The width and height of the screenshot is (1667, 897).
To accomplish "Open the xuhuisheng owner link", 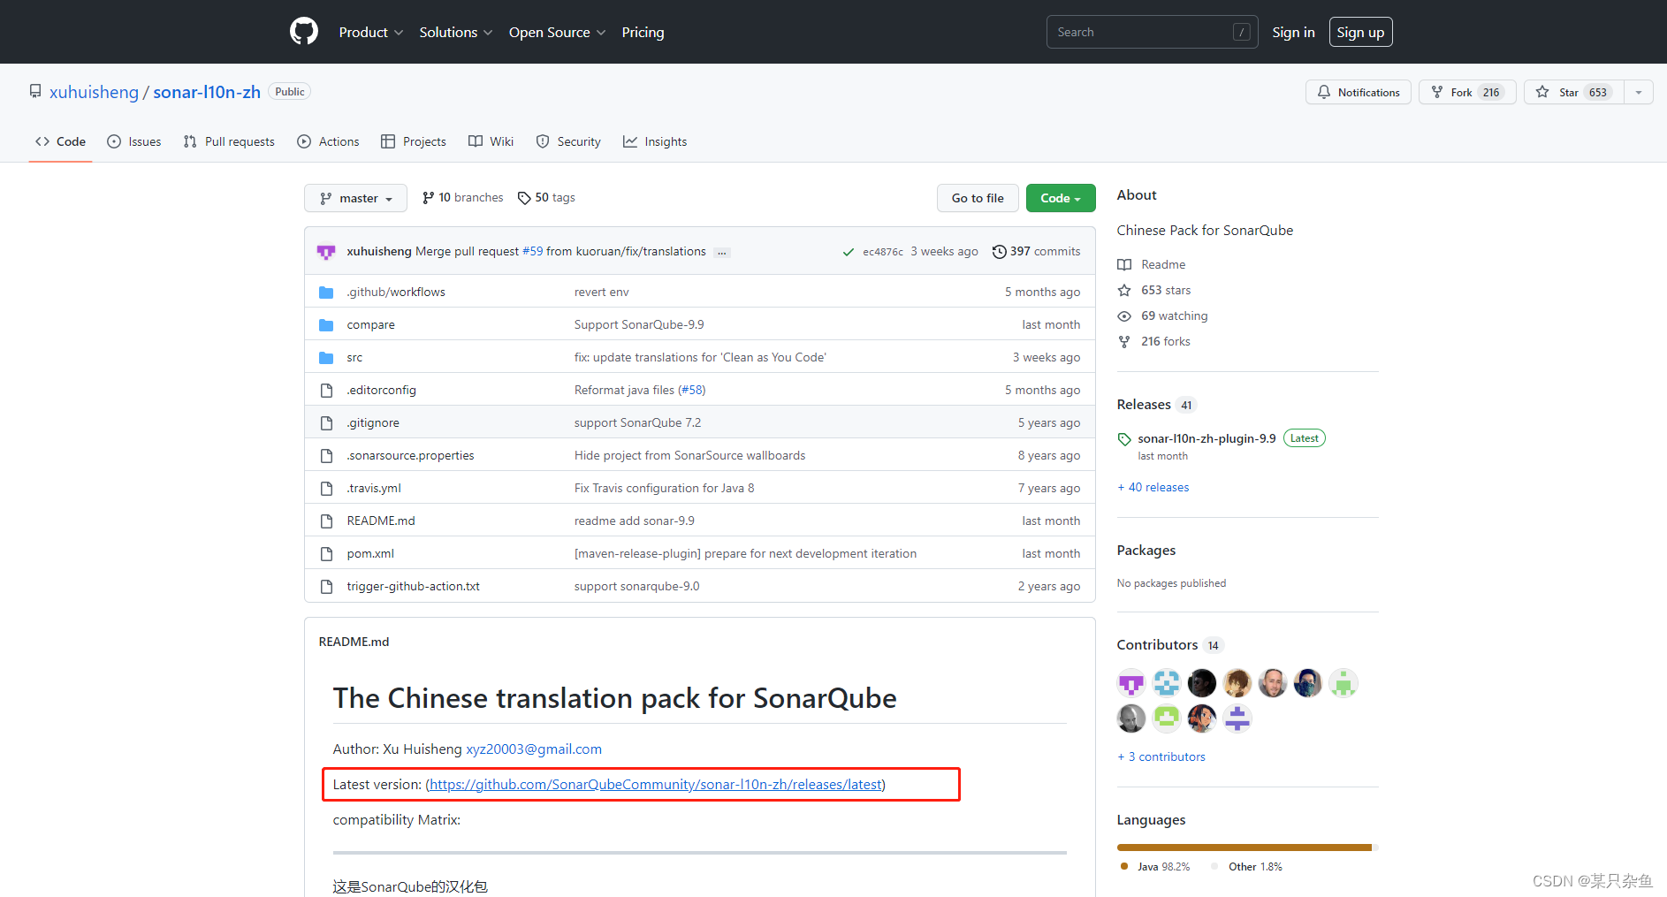I will point(94,92).
